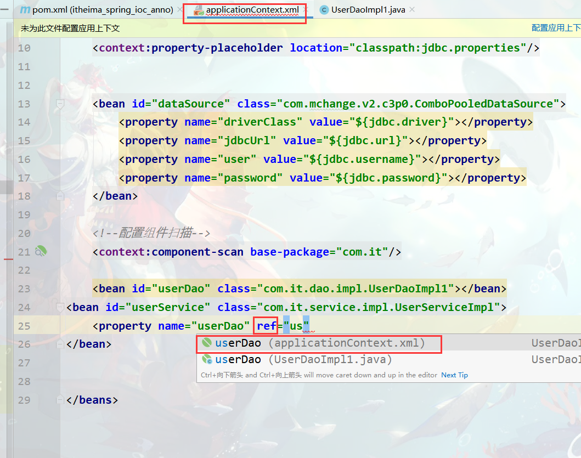
Task: Click the ${jdbc.driver} value on line 14
Action: 401,122
